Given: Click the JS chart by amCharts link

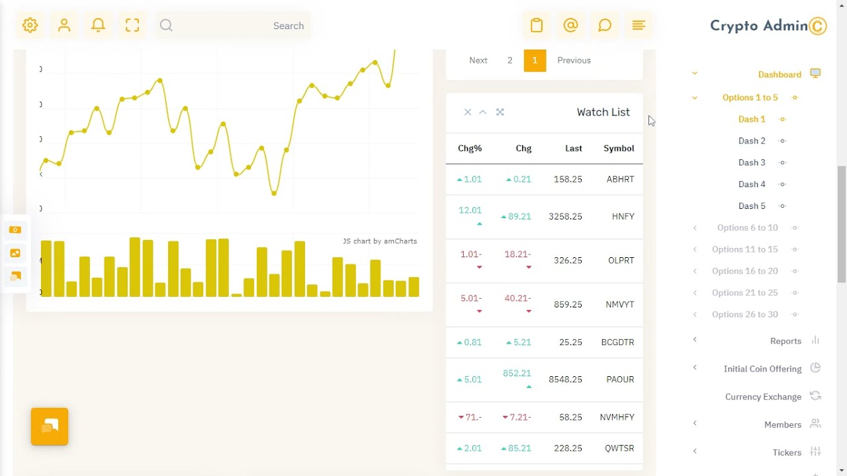Looking at the screenshot, I should coord(380,241).
